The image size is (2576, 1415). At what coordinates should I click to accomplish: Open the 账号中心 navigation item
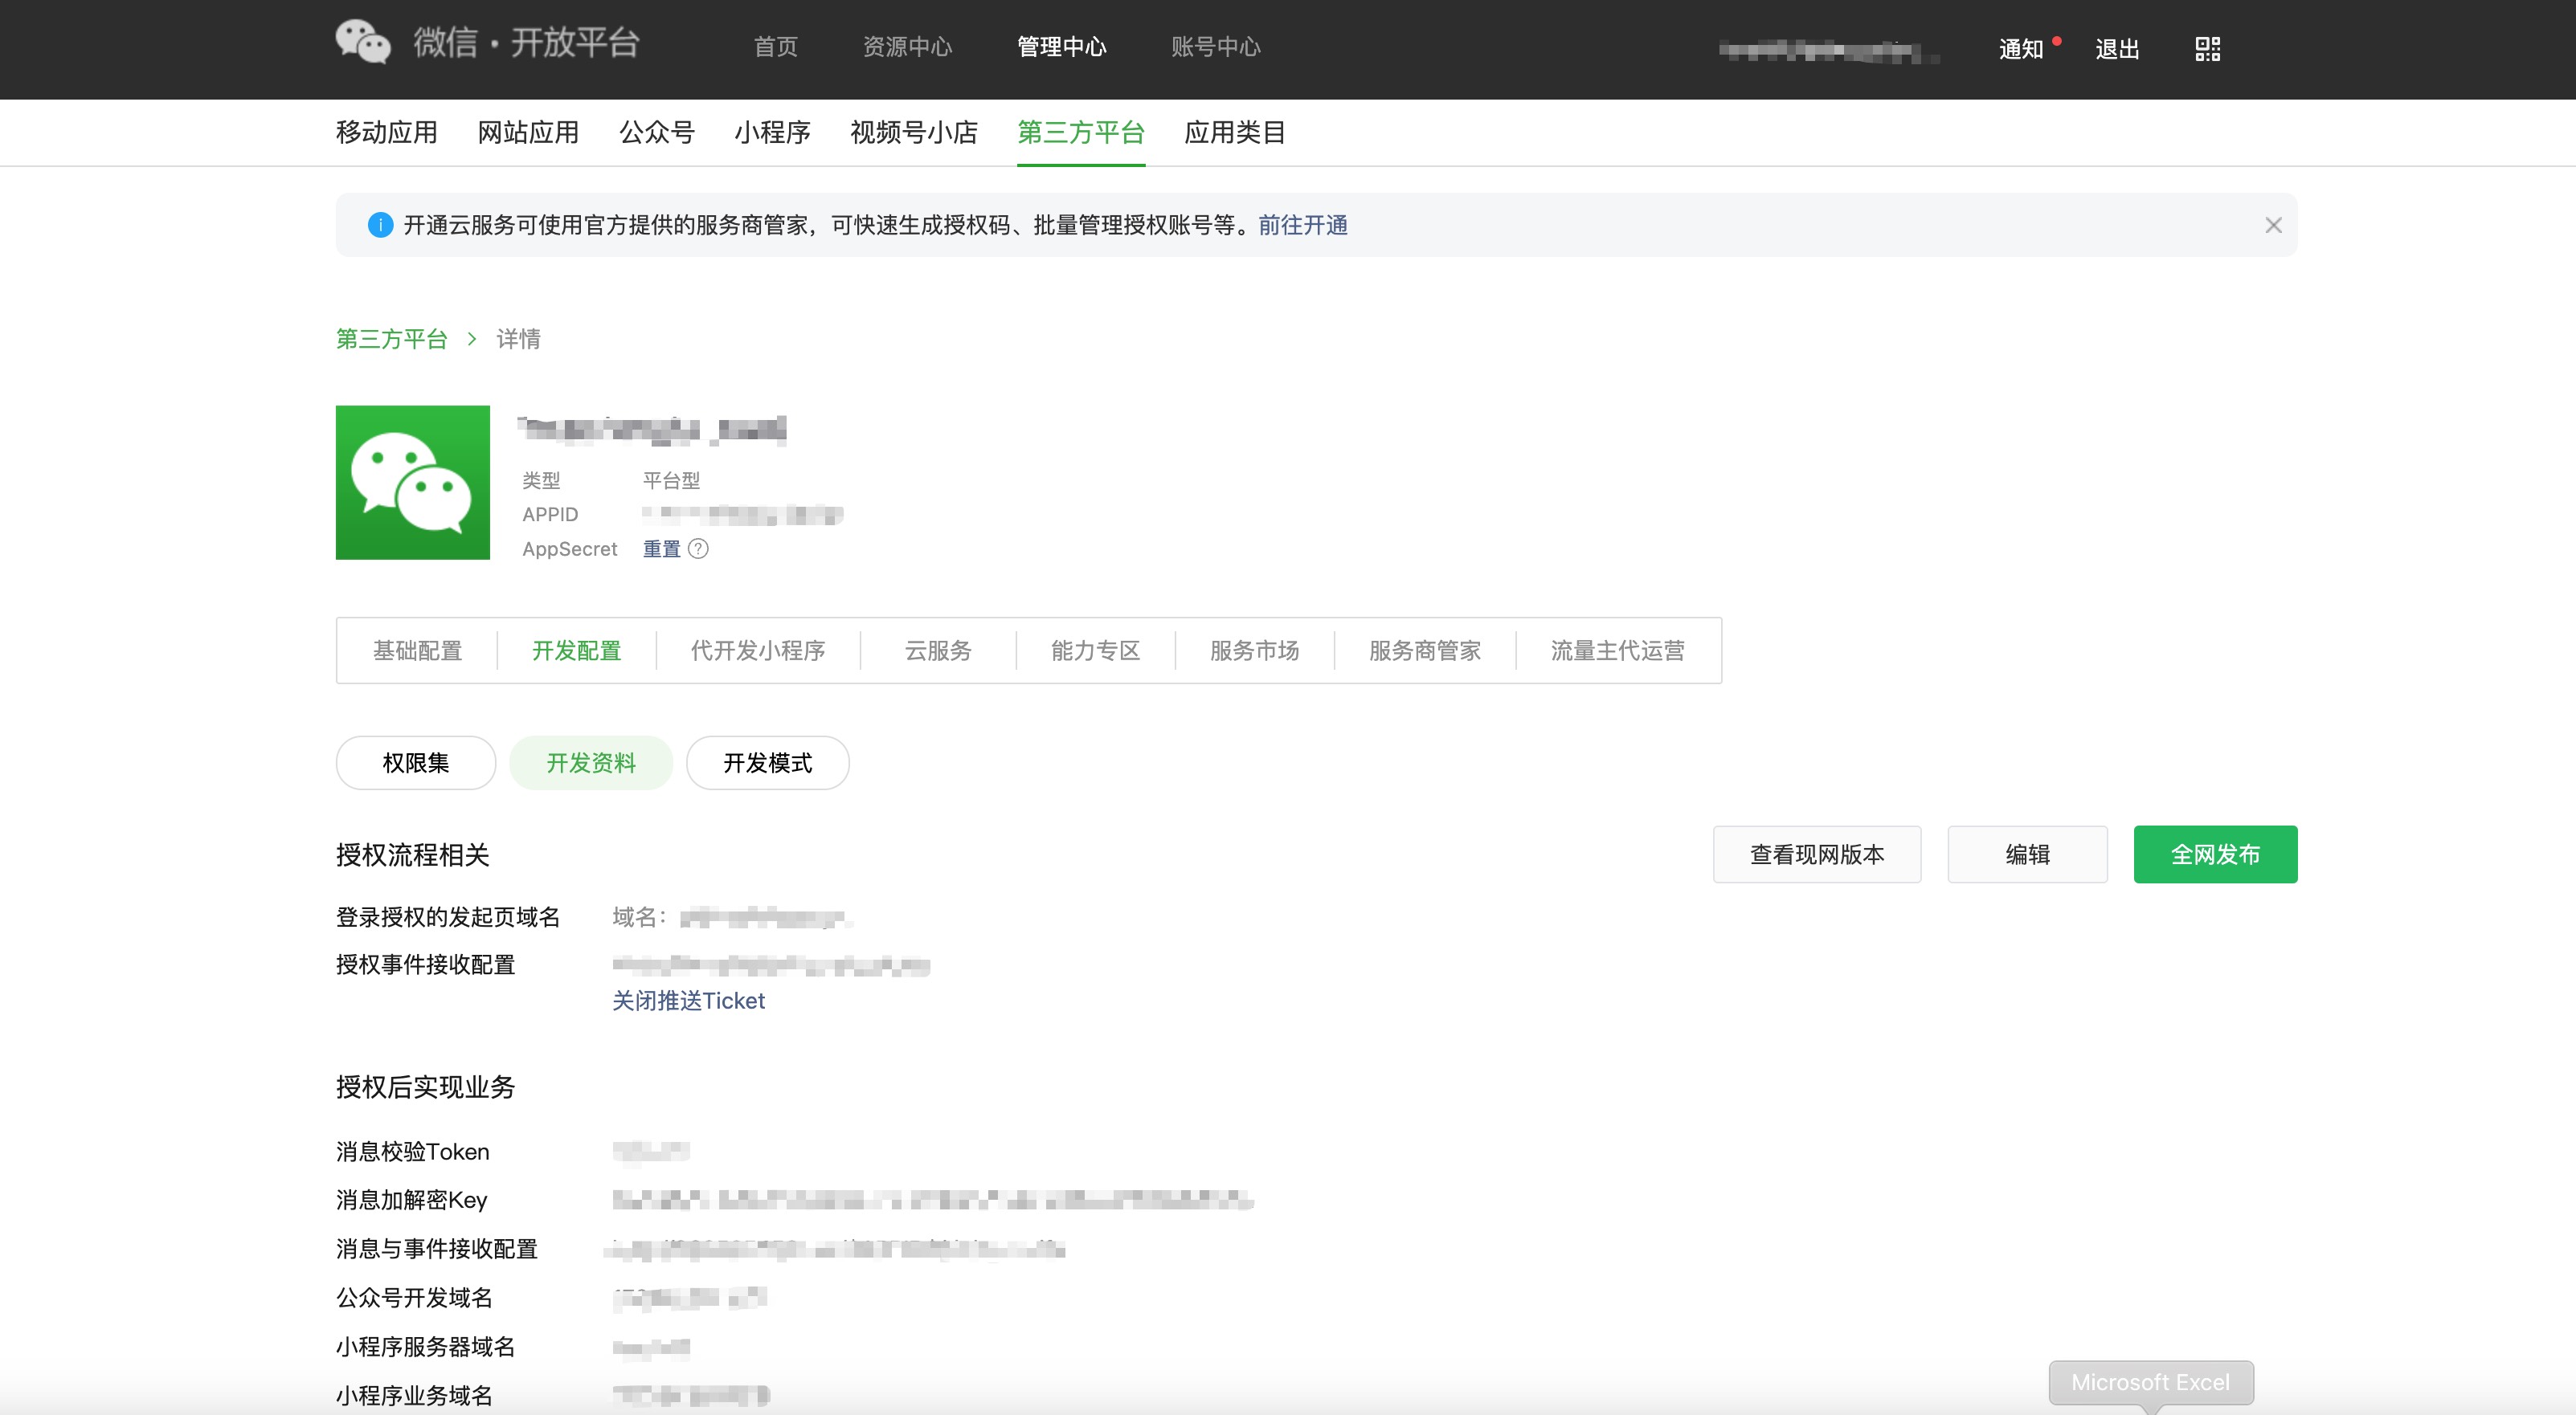(x=1216, y=47)
